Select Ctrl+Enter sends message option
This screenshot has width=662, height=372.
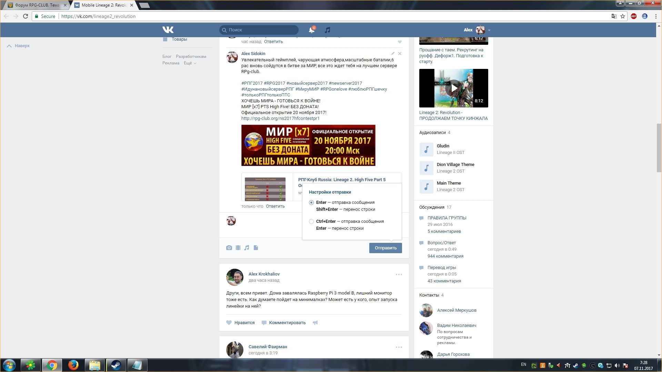coord(311,221)
